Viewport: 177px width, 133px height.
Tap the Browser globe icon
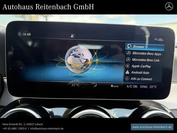coord(129,46)
